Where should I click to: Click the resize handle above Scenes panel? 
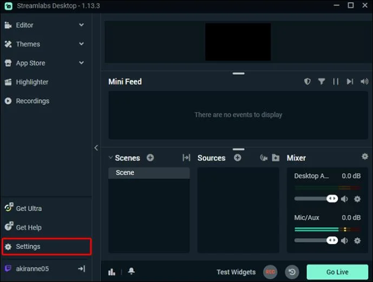[x=239, y=149]
